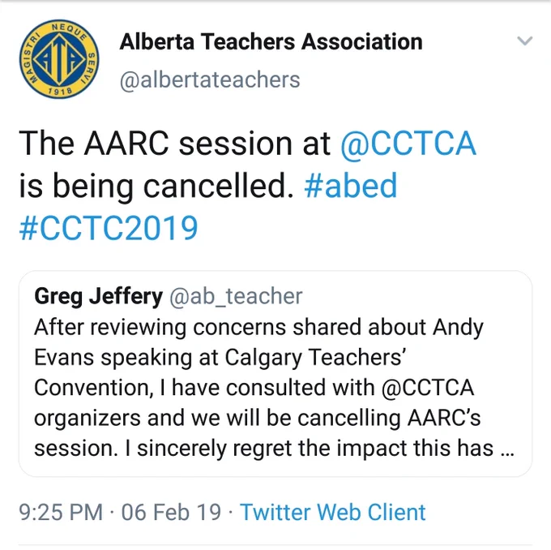Click the 9:25 PM timestamp
551x550 pixels.
[x=61, y=512]
